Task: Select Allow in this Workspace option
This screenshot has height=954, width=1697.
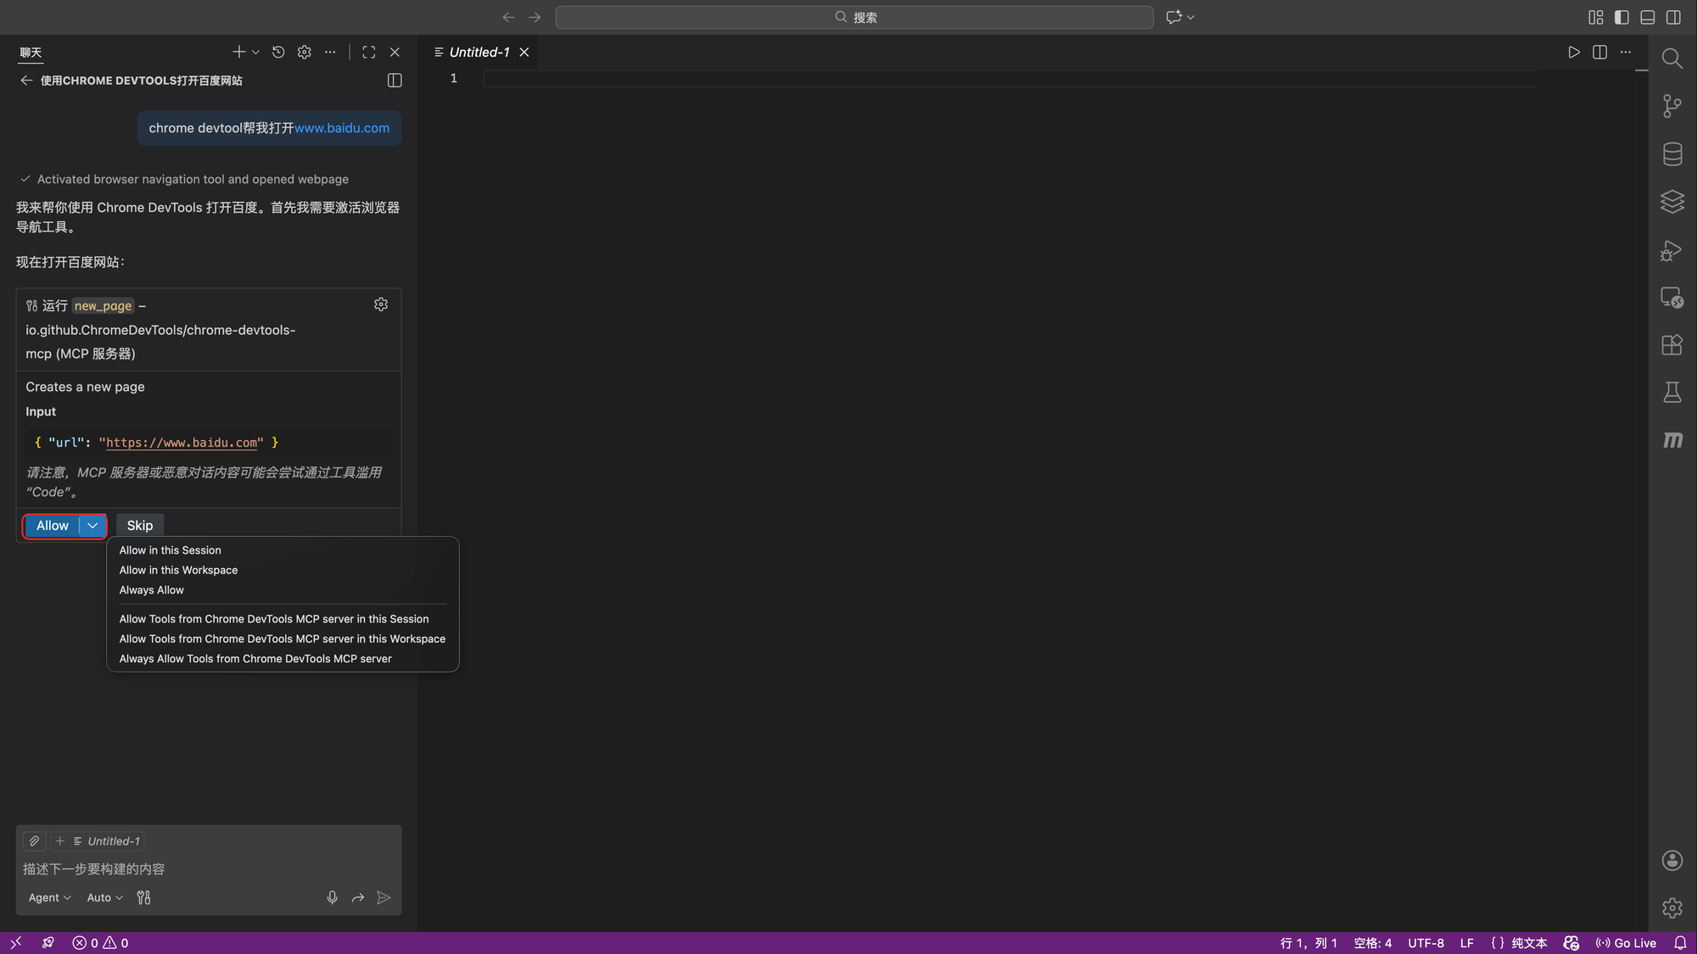Action: pyautogui.click(x=178, y=570)
